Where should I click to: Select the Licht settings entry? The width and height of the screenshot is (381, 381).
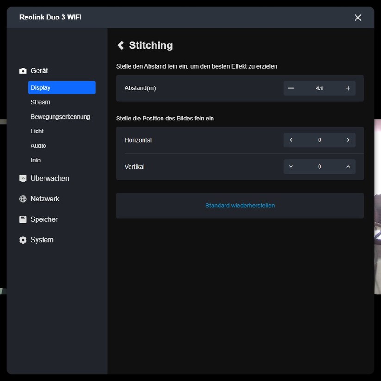click(37, 131)
